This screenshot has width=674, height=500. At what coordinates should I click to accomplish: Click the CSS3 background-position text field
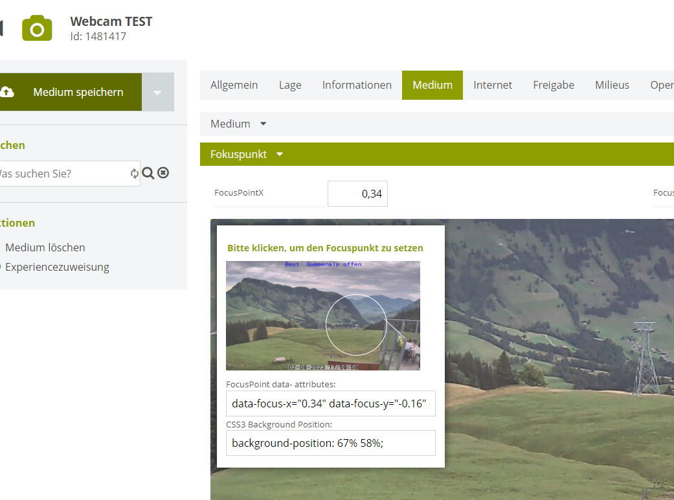[331, 443]
